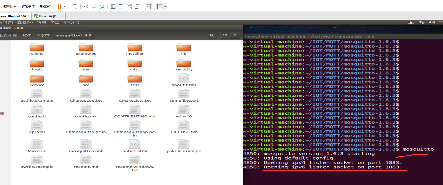Enter full screen mode
The width and height of the screenshot is (443, 185).
point(129,7)
